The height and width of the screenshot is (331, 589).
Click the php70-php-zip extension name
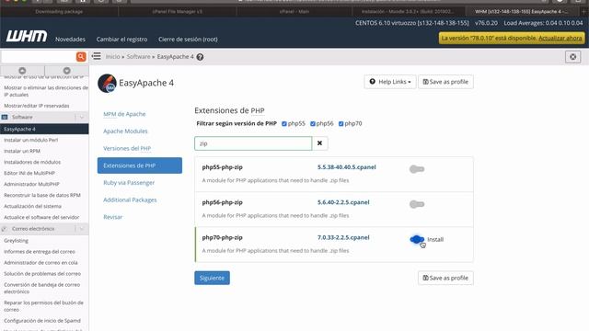[x=223, y=237]
